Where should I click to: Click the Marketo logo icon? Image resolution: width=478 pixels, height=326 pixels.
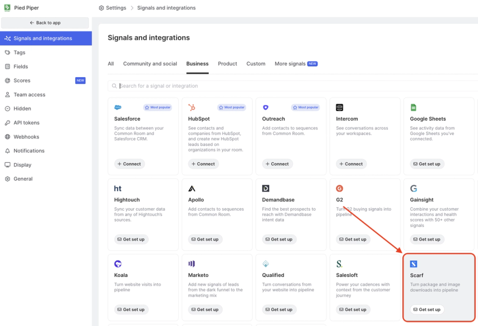click(x=192, y=264)
